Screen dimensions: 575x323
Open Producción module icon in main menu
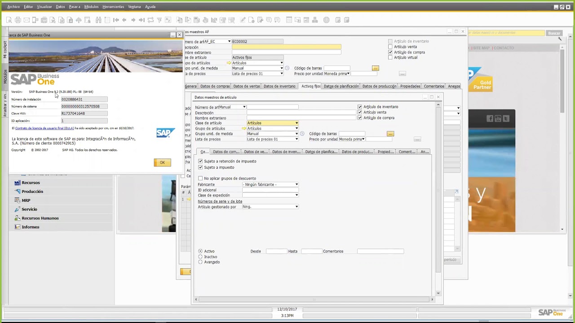[17, 192]
